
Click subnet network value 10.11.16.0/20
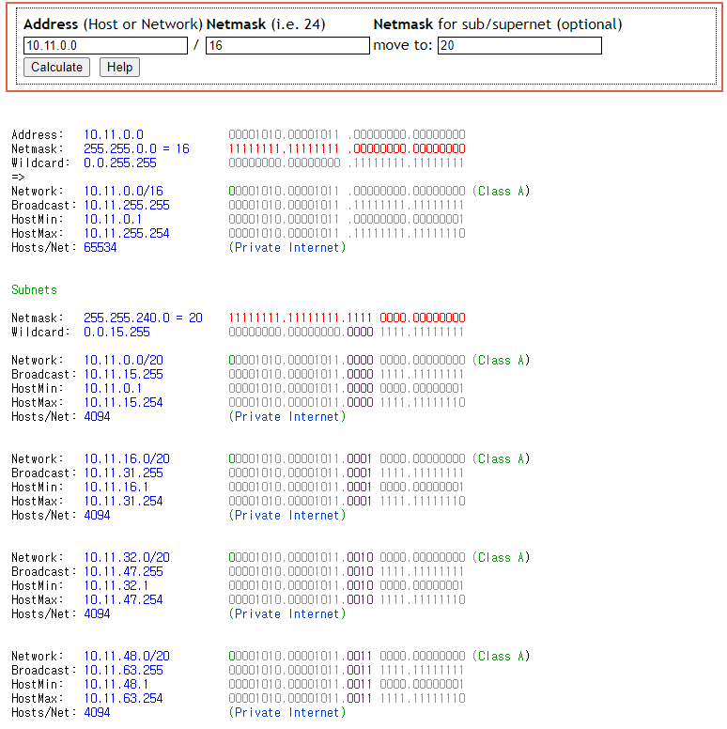[127, 458]
